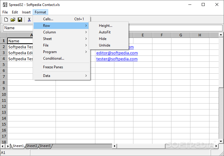The image size is (224, 156).
Task: Choose AutoFit in the Row submenu
Action: (108, 32)
